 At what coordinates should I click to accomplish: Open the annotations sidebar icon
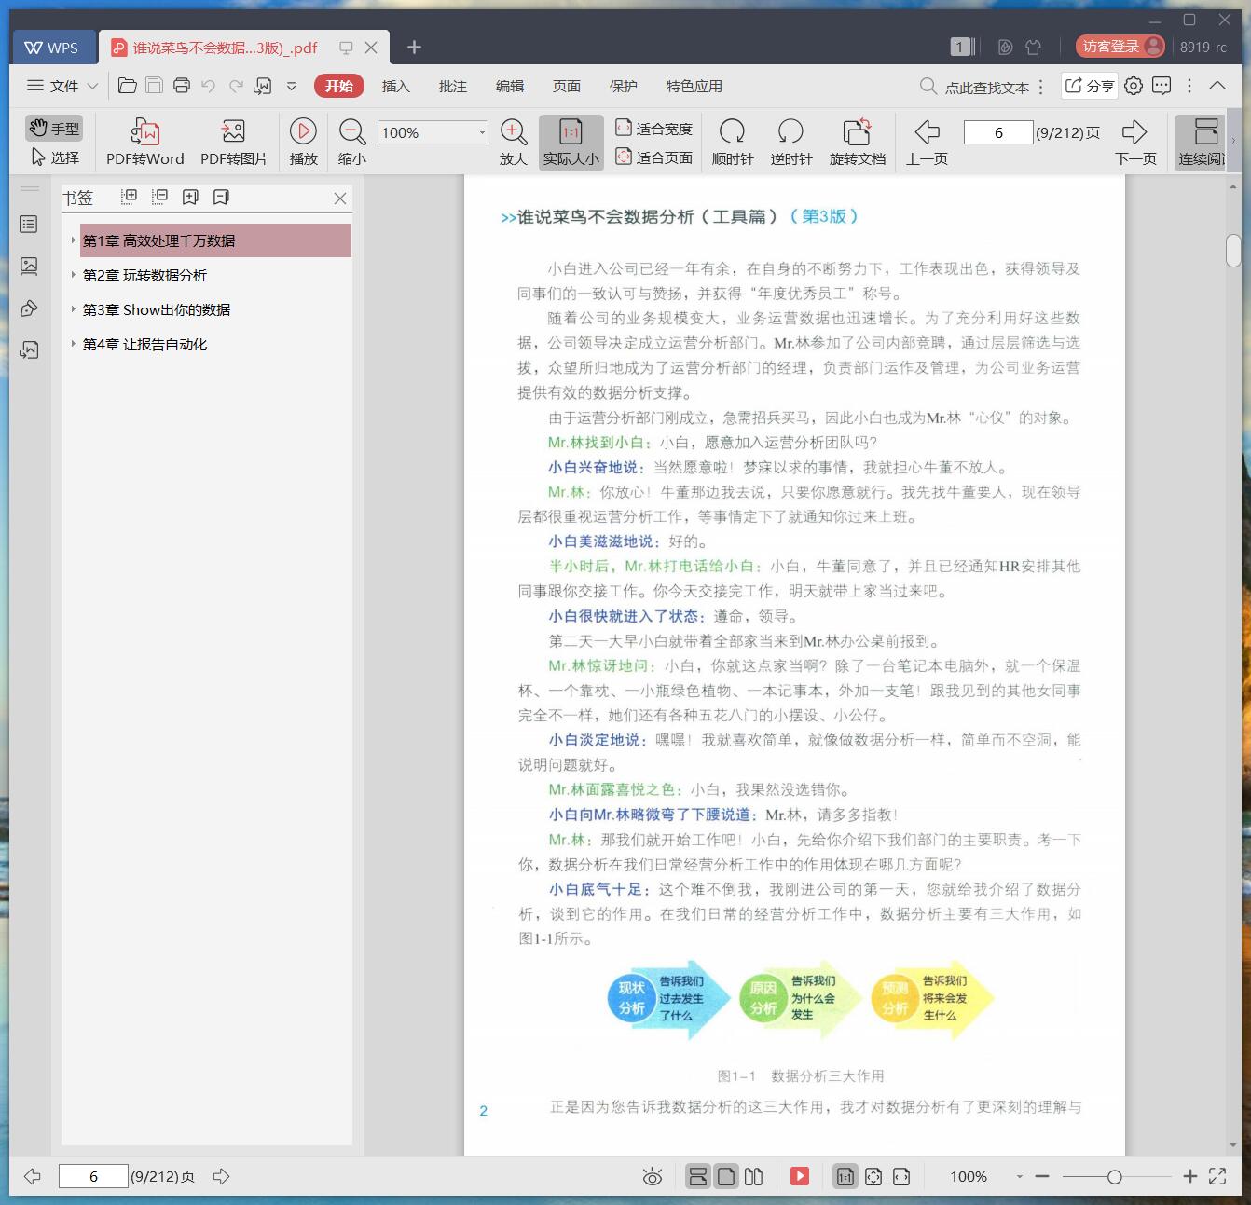point(29,308)
